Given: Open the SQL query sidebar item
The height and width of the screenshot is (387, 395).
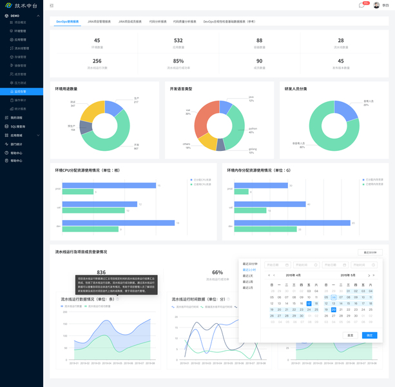Looking at the screenshot, I should click(x=17, y=126).
